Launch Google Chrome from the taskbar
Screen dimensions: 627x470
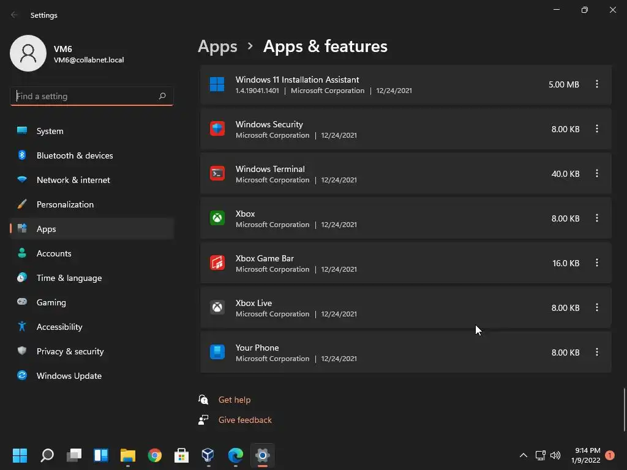[x=155, y=455]
